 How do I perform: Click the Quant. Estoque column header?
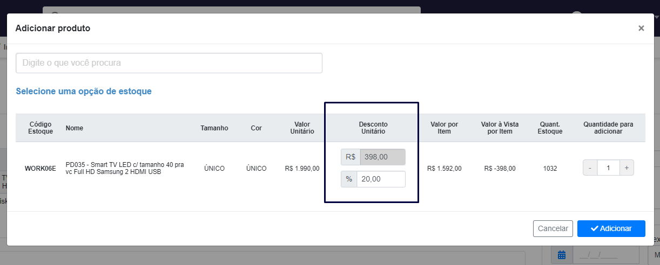pyautogui.click(x=550, y=128)
